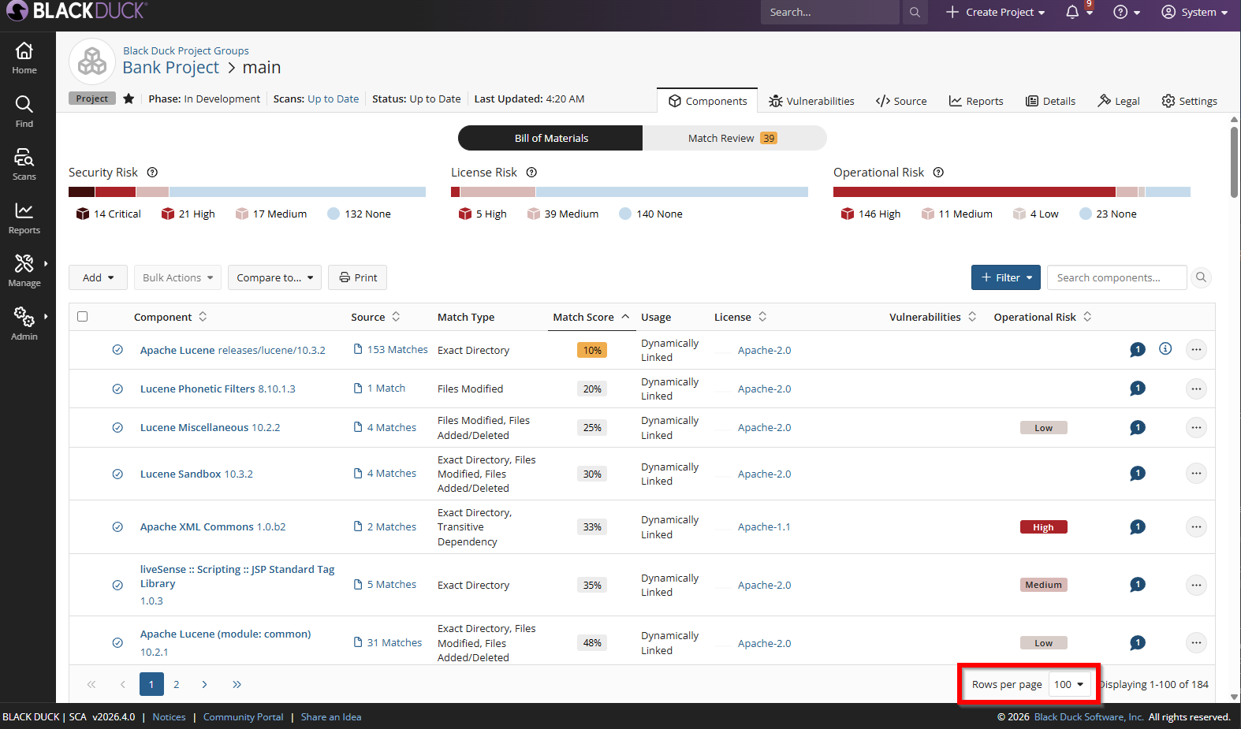Open the Vulnerabilities tab
The image size is (1241, 729).
coord(811,101)
